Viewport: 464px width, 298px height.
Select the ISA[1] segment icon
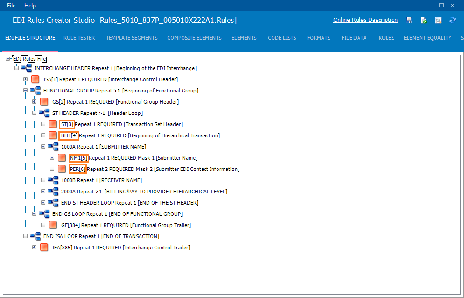coord(35,79)
